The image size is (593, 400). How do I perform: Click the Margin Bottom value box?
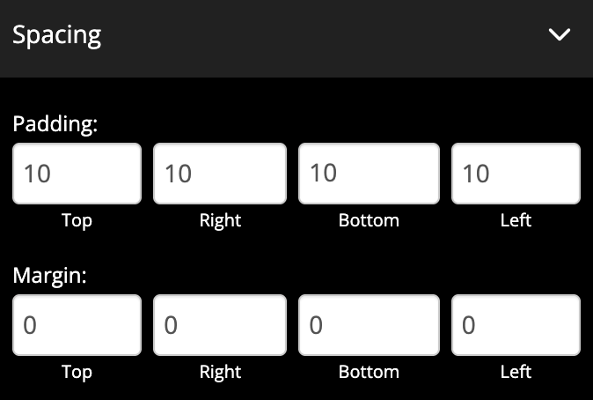pyautogui.click(x=369, y=325)
